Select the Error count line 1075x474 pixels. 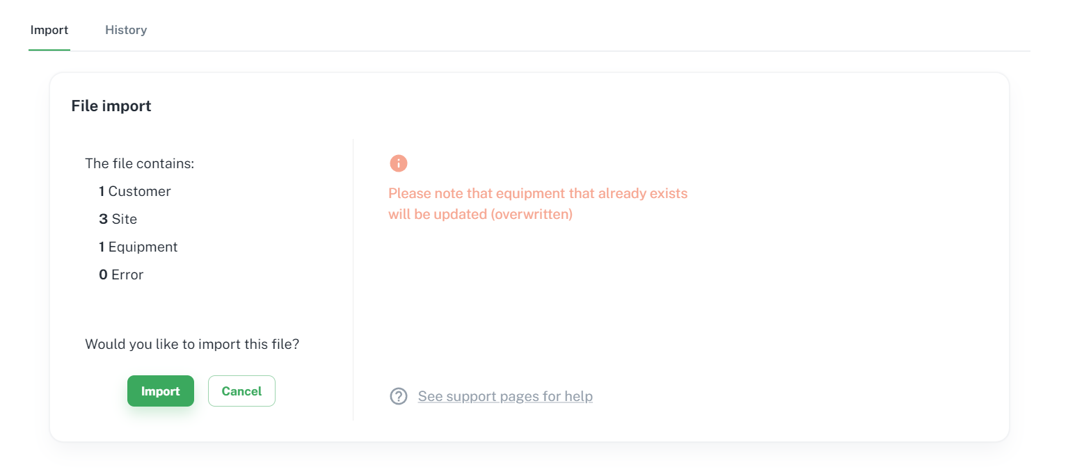coord(121,275)
